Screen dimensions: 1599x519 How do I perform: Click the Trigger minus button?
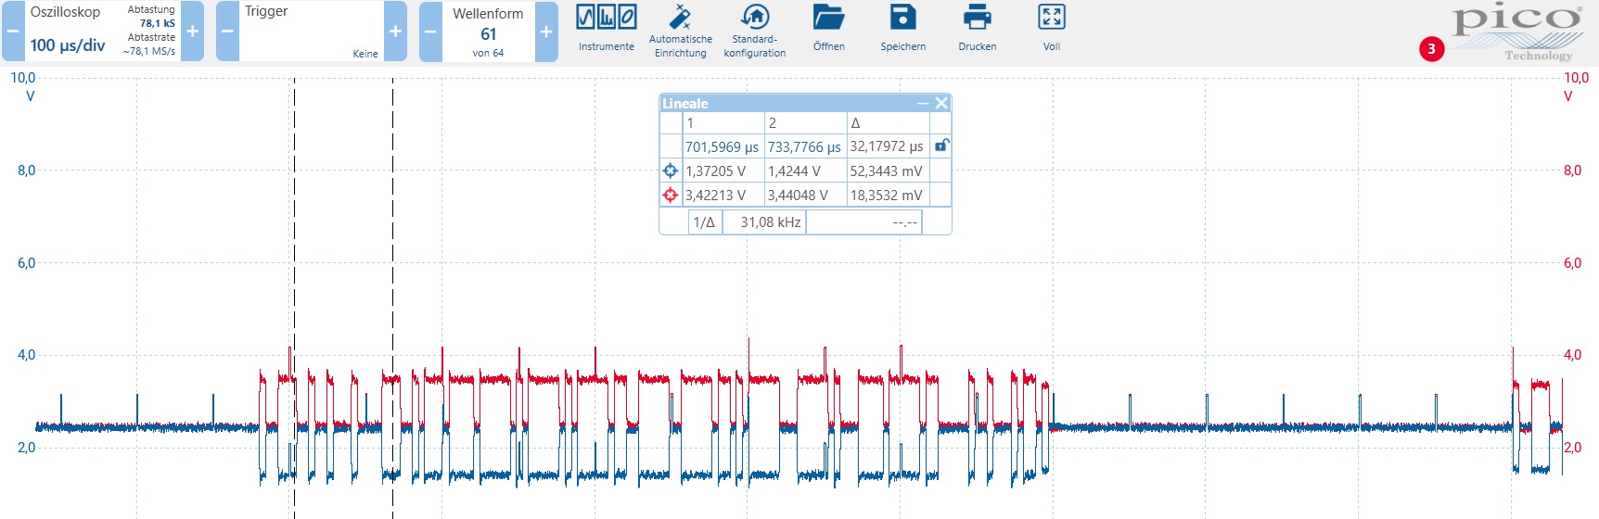(x=228, y=32)
